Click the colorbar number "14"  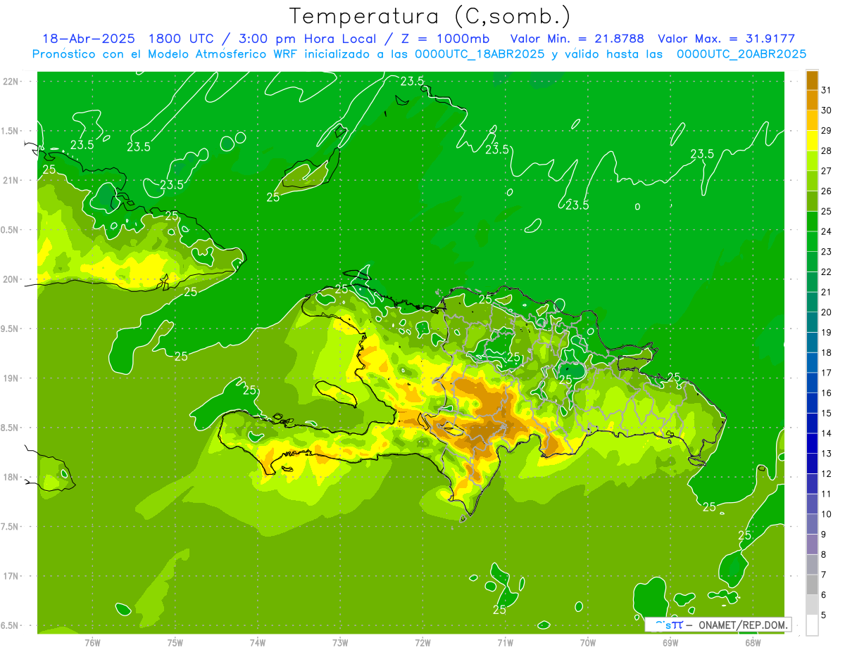(827, 433)
